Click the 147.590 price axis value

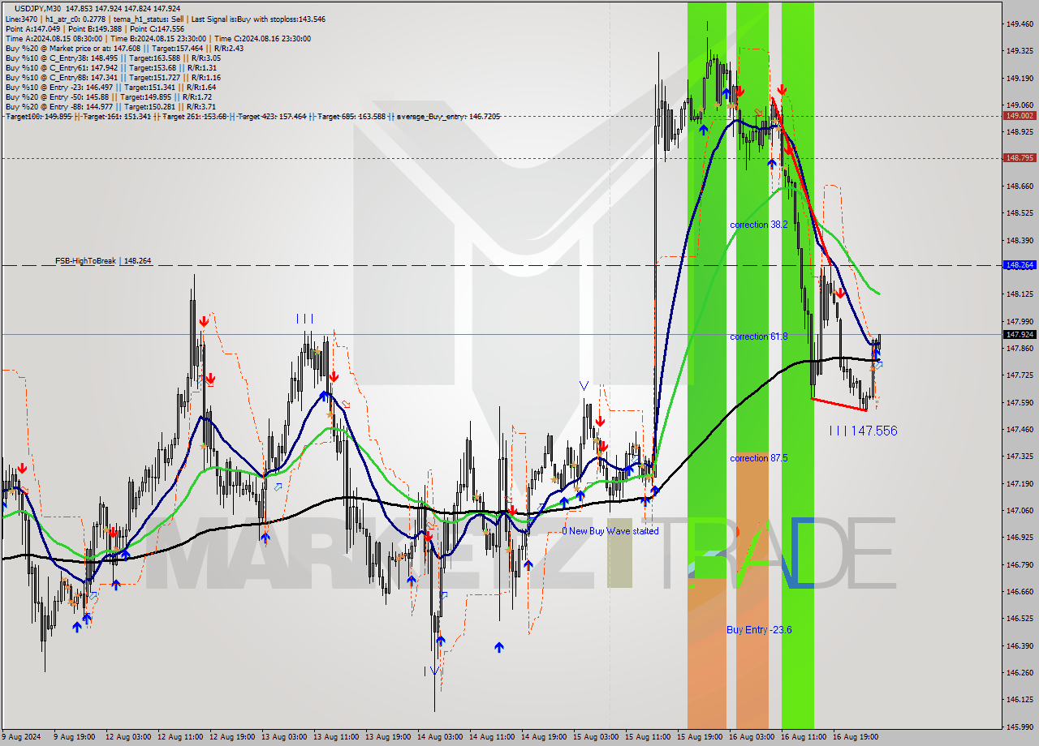point(1020,403)
